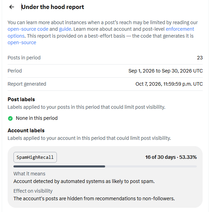This screenshot has width=212, height=212.
Task: Open the guide link
Action: pyautogui.click(x=65, y=29)
